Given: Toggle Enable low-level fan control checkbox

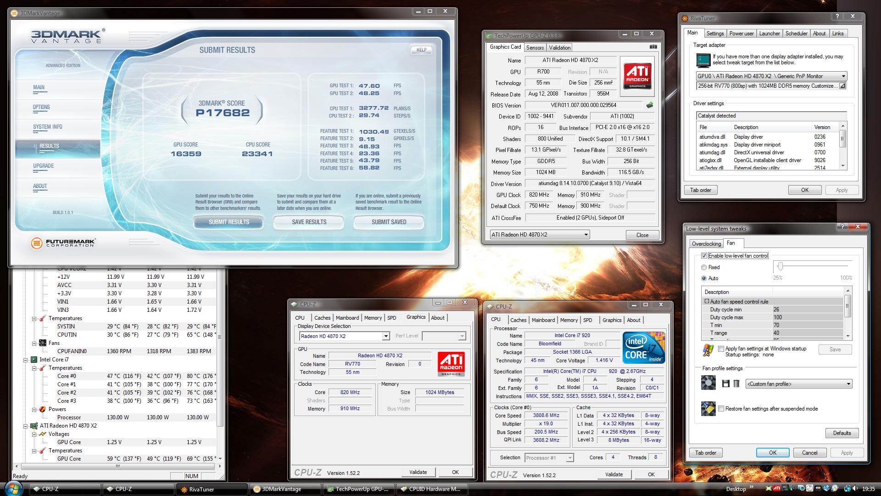Looking at the screenshot, I should point(704,256).
